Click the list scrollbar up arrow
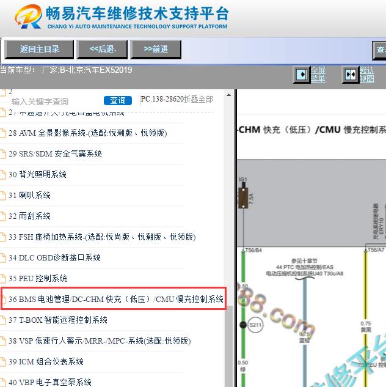 [229, 95]
